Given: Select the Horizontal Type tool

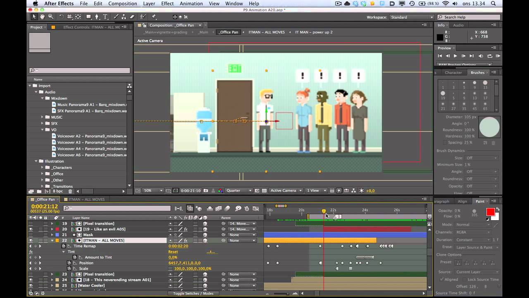Looking at the screenshot, I should pyautogui.click(x=105, y=17).
